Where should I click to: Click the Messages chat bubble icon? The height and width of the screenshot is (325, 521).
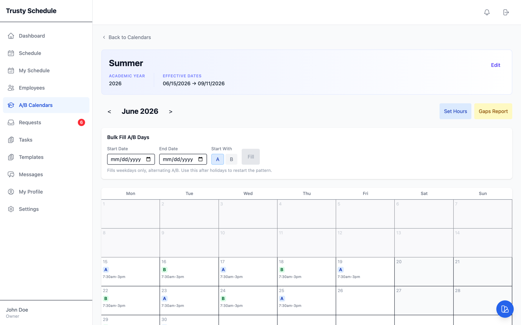[11, 175]
